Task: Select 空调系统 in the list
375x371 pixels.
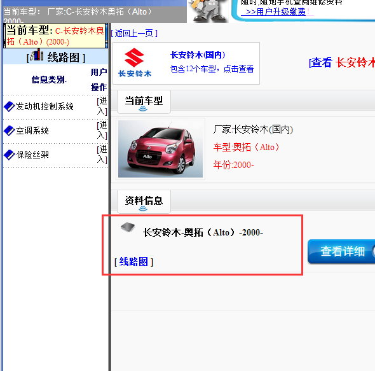Action: click(x=32, y=130)
